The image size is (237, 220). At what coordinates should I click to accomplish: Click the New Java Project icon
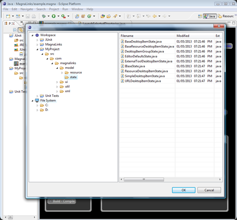pos(77,16)
